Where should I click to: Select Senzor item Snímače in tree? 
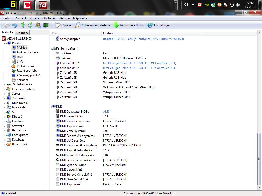click(23, 80)
